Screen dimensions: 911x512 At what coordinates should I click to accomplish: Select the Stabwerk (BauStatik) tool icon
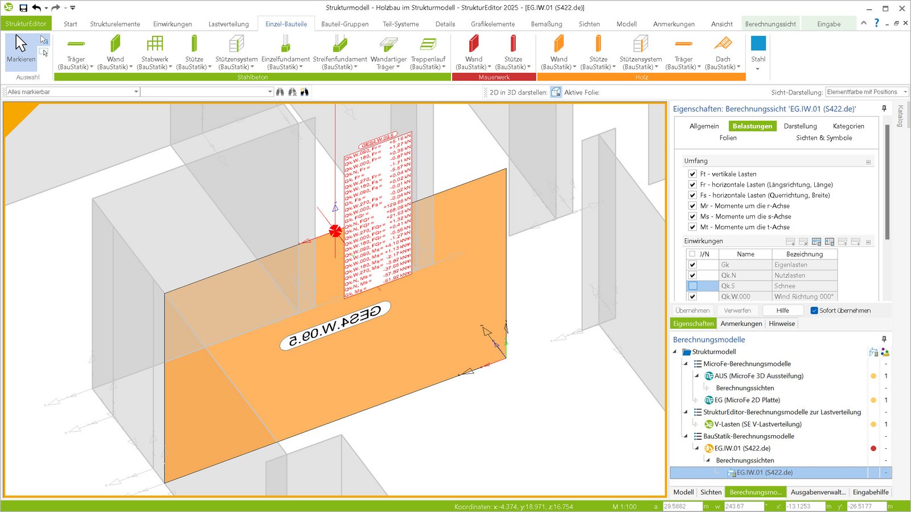pos(154,44)
